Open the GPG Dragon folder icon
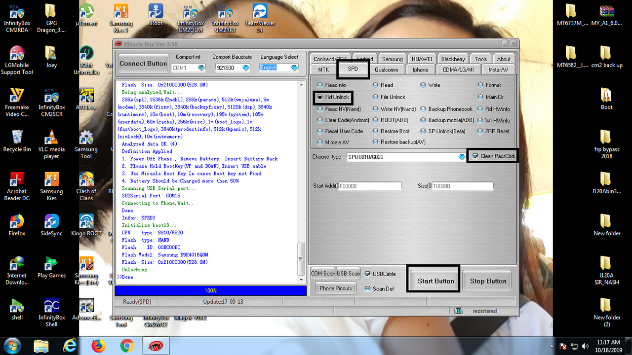Screen dimensions: 632x355 51,19
